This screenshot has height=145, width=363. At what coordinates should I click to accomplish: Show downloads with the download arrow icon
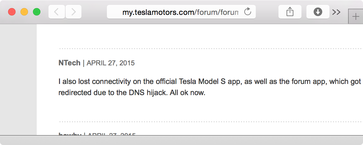(318, 12)
